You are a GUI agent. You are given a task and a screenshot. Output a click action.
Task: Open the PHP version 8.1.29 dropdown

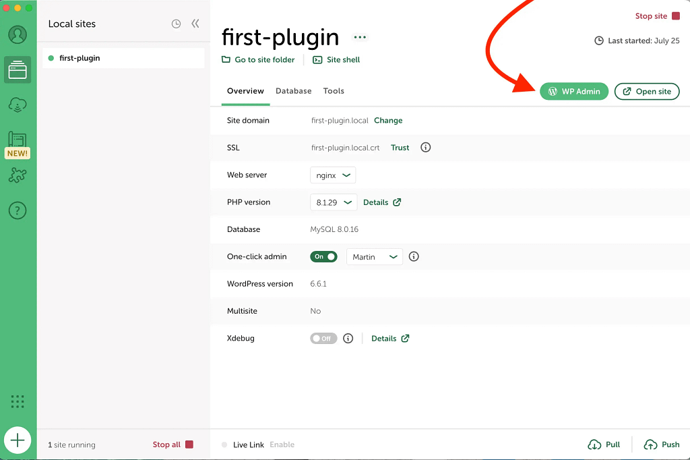(x=334, y=202)
